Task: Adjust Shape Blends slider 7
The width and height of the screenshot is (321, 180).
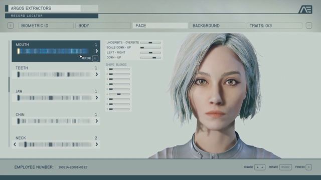Action: 119,99
